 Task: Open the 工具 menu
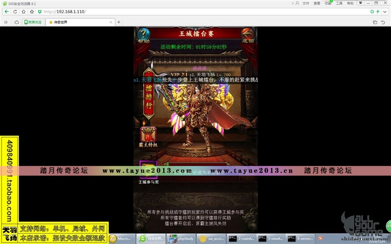[x=339, y=3]
